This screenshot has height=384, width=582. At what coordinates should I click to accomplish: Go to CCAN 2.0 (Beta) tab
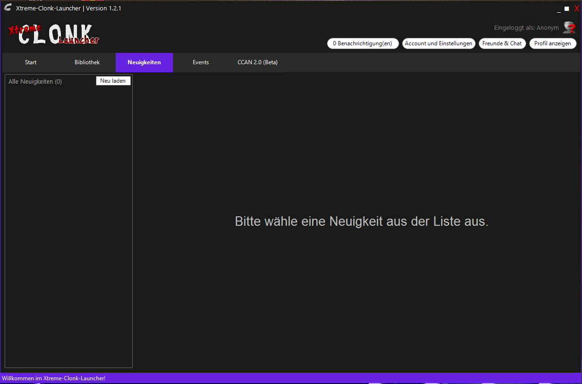coord(257,62)
